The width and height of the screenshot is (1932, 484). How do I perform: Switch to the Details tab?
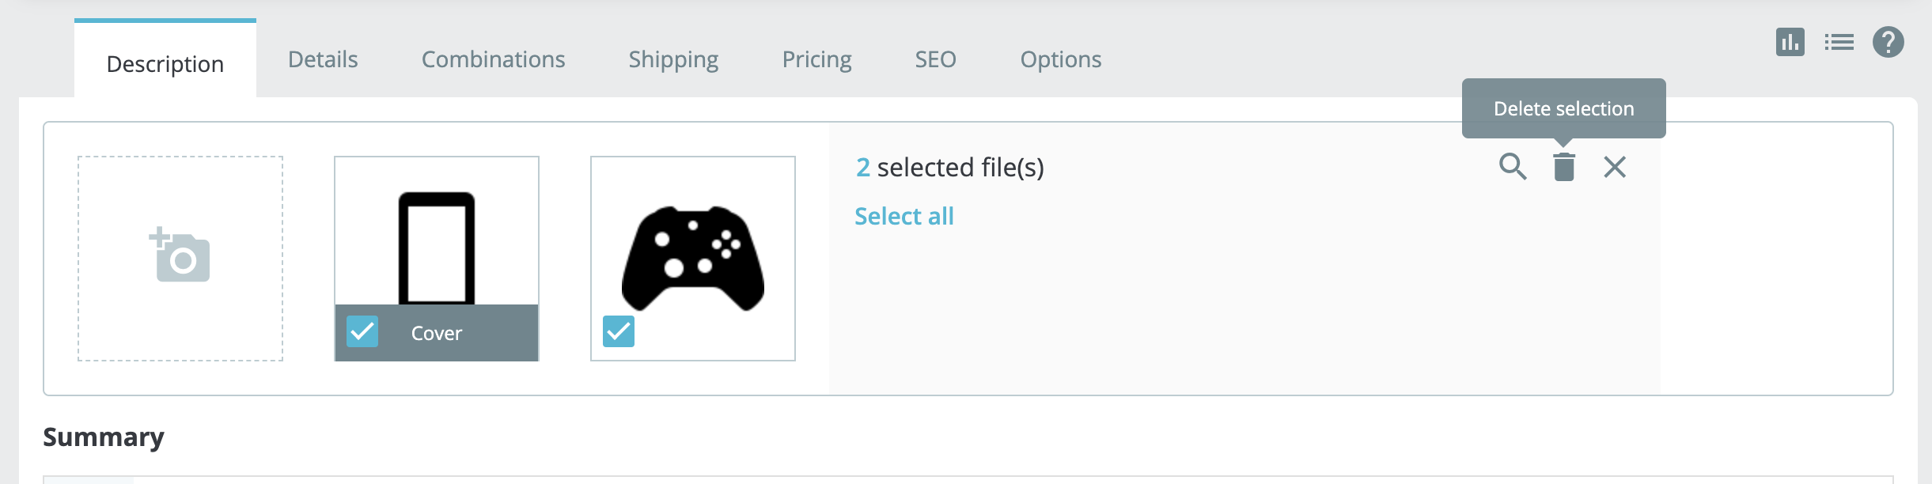(x=323, y=59)
